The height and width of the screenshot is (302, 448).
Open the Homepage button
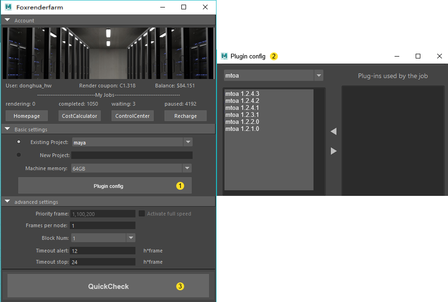pyautogui.click(x=27, y=116)
